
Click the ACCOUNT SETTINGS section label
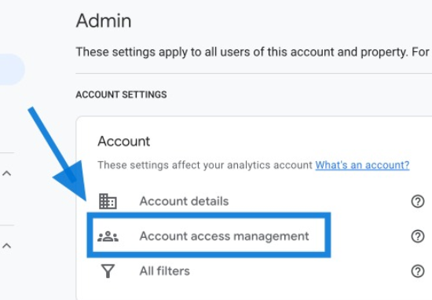click(121, 94)
